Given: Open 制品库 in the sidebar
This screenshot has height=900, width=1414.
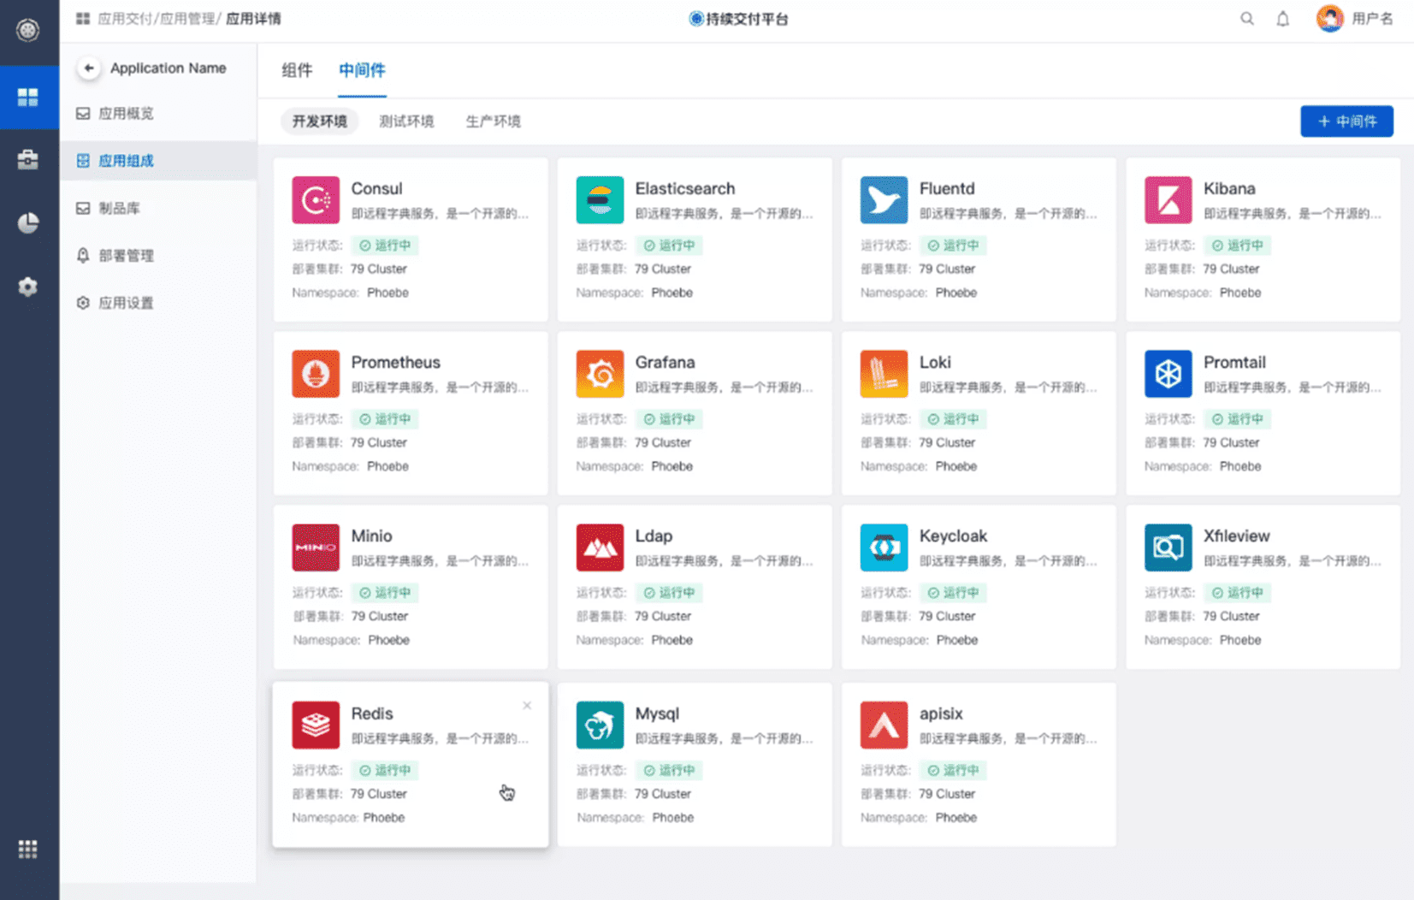Looking at the screenshot, I should click(x=158, y=208).
